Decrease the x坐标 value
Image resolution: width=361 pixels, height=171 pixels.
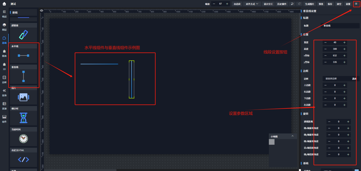(x=325, y=55)
